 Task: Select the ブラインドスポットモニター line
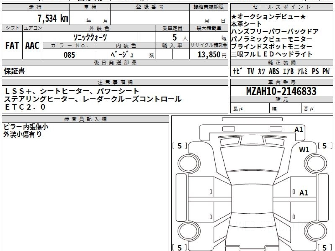point(272,47)
